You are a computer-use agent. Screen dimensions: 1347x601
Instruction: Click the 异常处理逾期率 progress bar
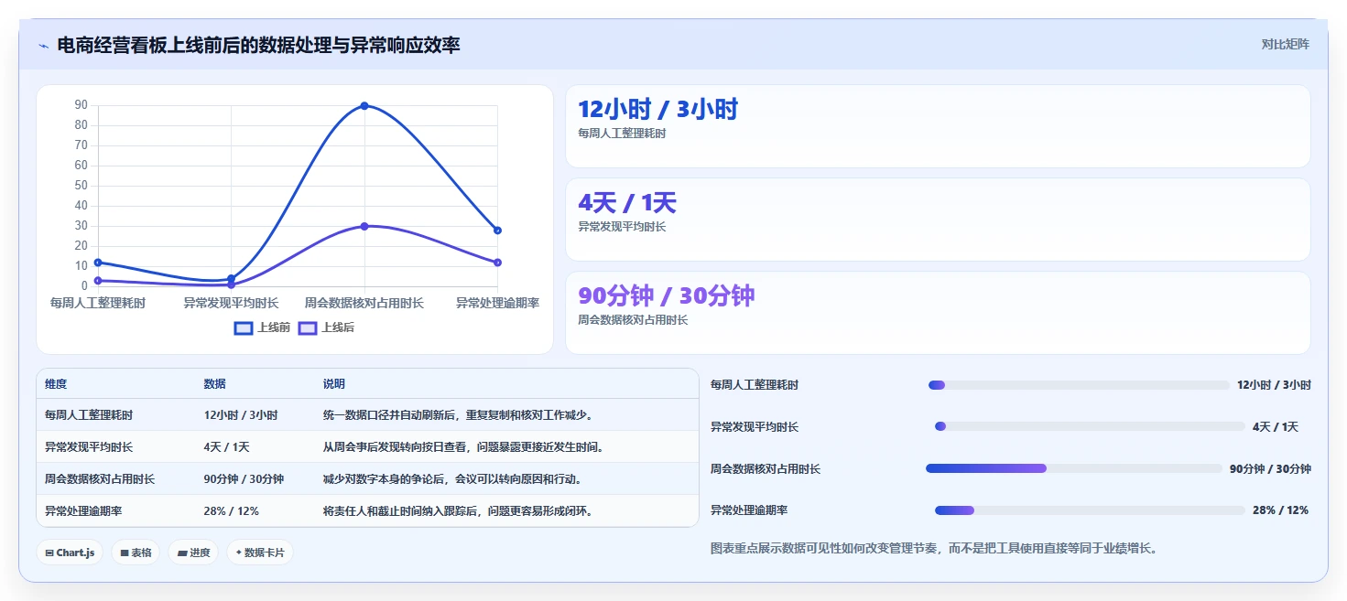[1090, 510]
